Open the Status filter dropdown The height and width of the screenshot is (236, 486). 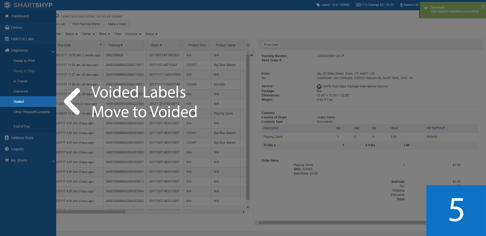[71, 34]
